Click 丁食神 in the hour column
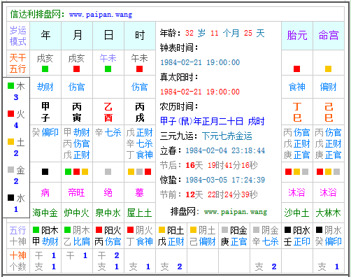 (x=140, y=155)
